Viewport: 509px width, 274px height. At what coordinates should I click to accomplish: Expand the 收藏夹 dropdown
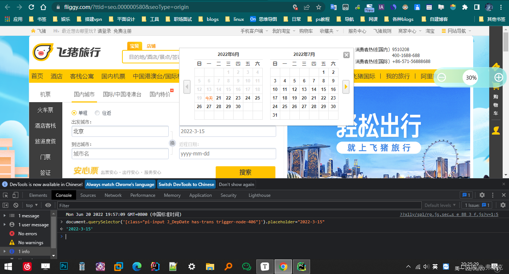pos(329,31)
